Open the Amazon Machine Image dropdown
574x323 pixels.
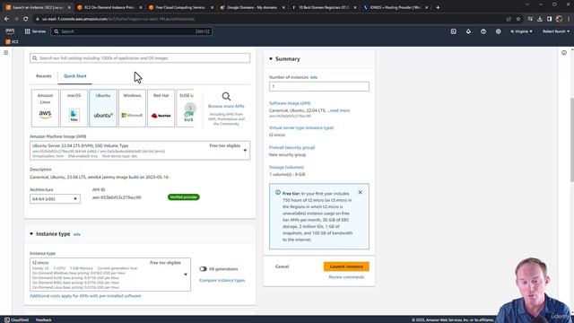click(140, 151)
